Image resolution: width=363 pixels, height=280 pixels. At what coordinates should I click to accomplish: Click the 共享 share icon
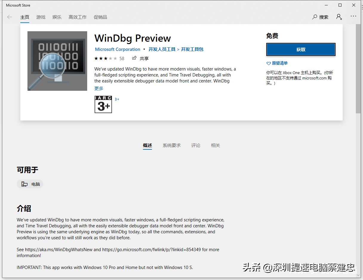[x=134, y=58]
